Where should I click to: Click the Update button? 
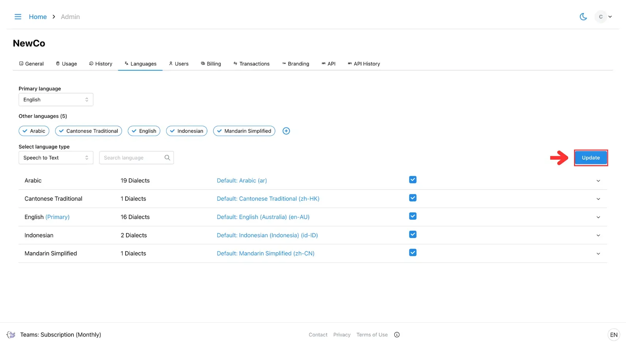click(591, 158)
